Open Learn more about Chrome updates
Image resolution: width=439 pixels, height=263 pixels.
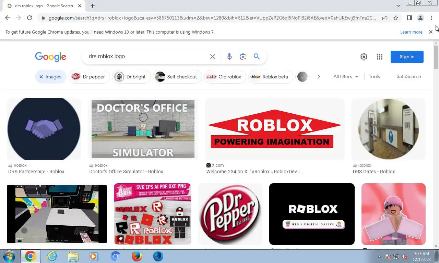pos(411,32)
